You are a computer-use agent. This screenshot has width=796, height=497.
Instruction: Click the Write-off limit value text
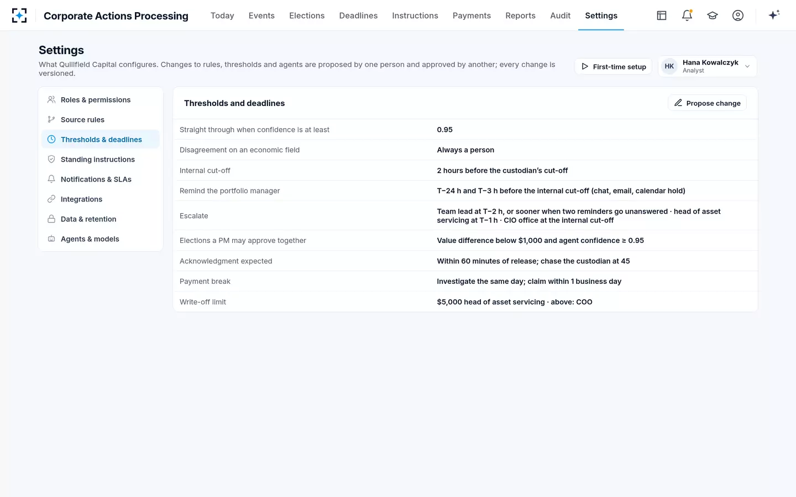[515, 302]
